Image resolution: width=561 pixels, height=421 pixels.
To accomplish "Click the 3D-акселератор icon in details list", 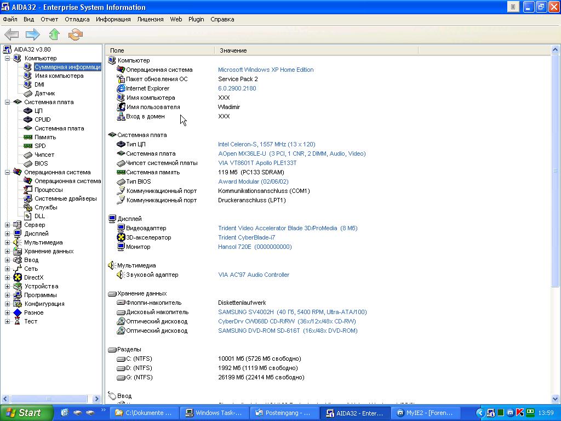I will point(121,237).
